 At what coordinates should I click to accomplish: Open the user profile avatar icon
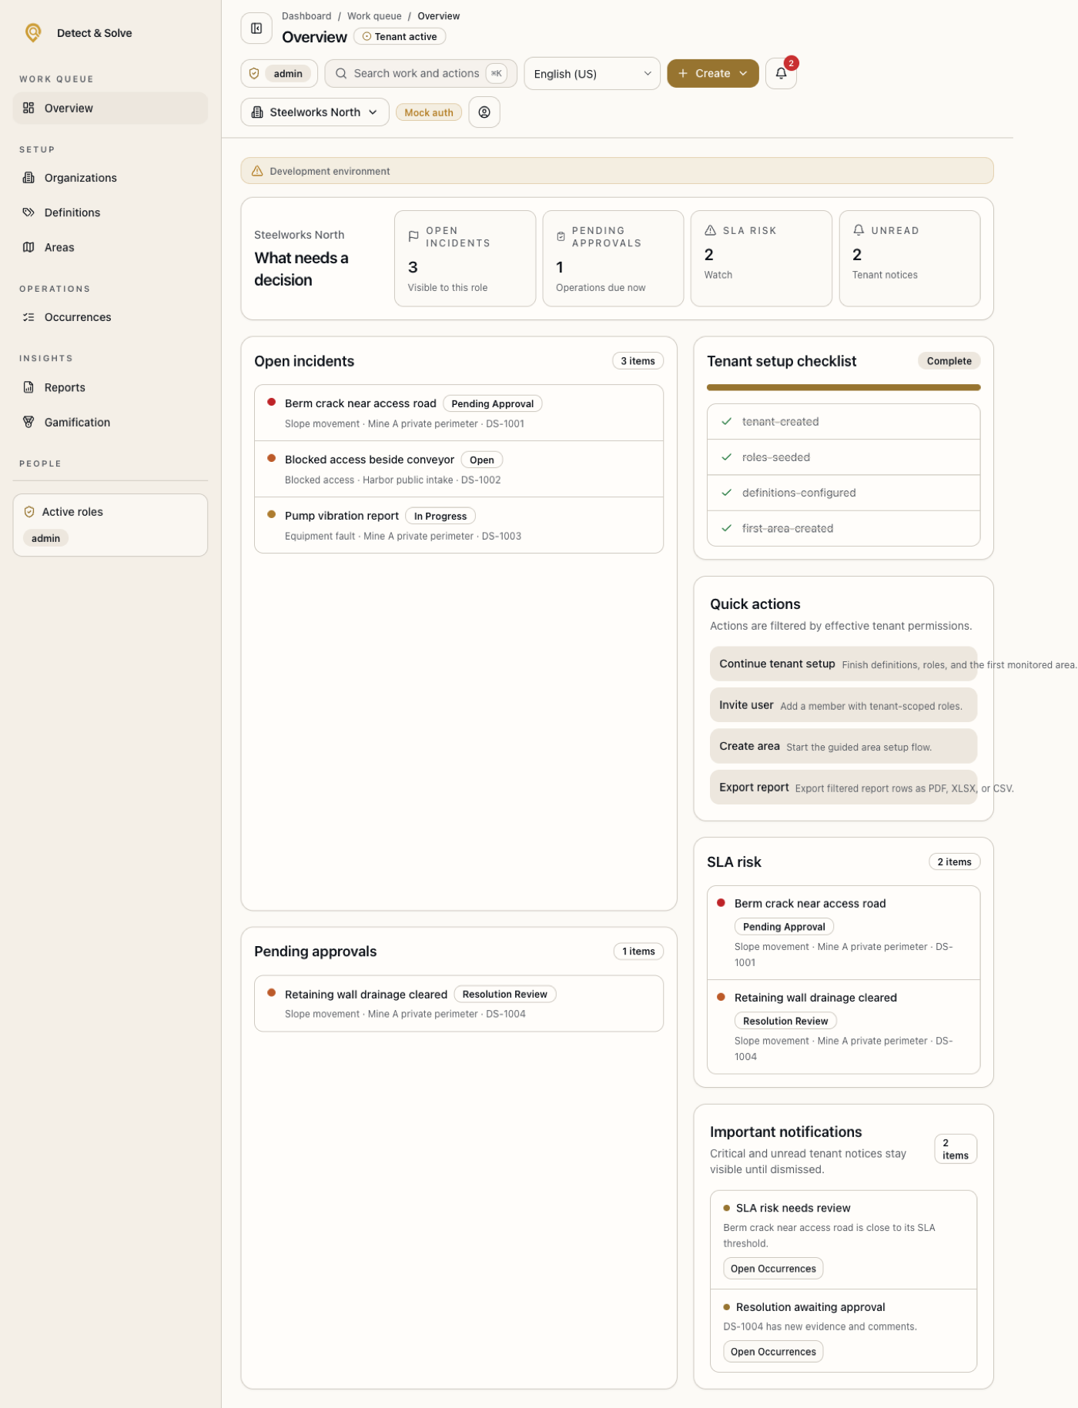click(x=484, y=112)
